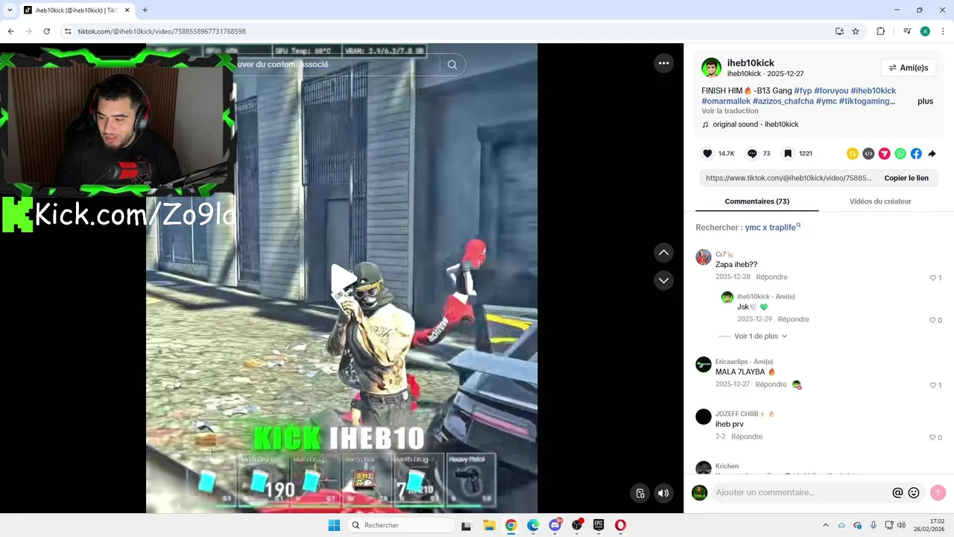
Task: Reload the page in Chrome
Action: tap(47, 31)
